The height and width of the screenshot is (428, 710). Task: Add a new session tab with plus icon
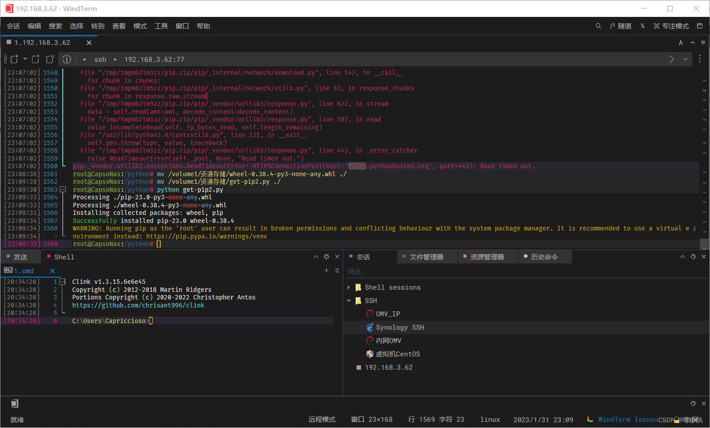(693, 43)
